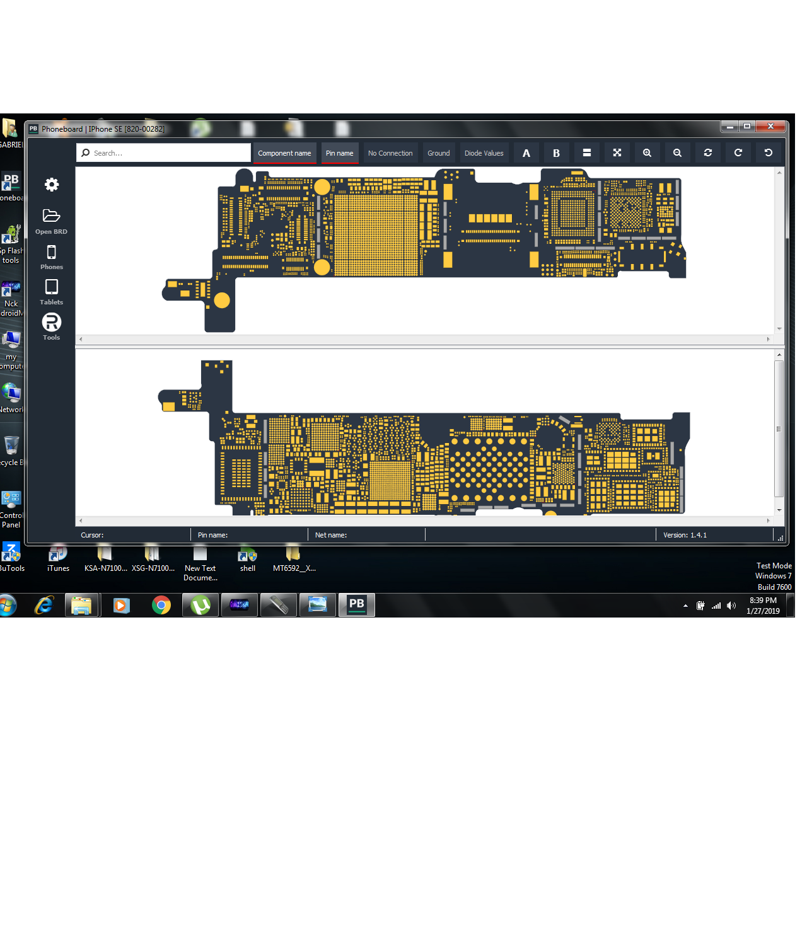Toggle Component name labels

coord(284,153)
